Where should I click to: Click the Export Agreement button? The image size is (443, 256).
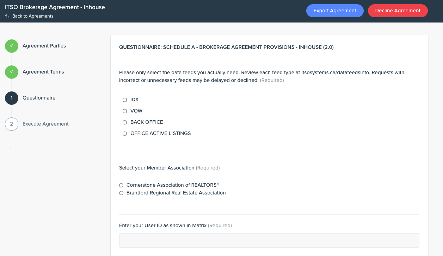[x=335, y=11]
